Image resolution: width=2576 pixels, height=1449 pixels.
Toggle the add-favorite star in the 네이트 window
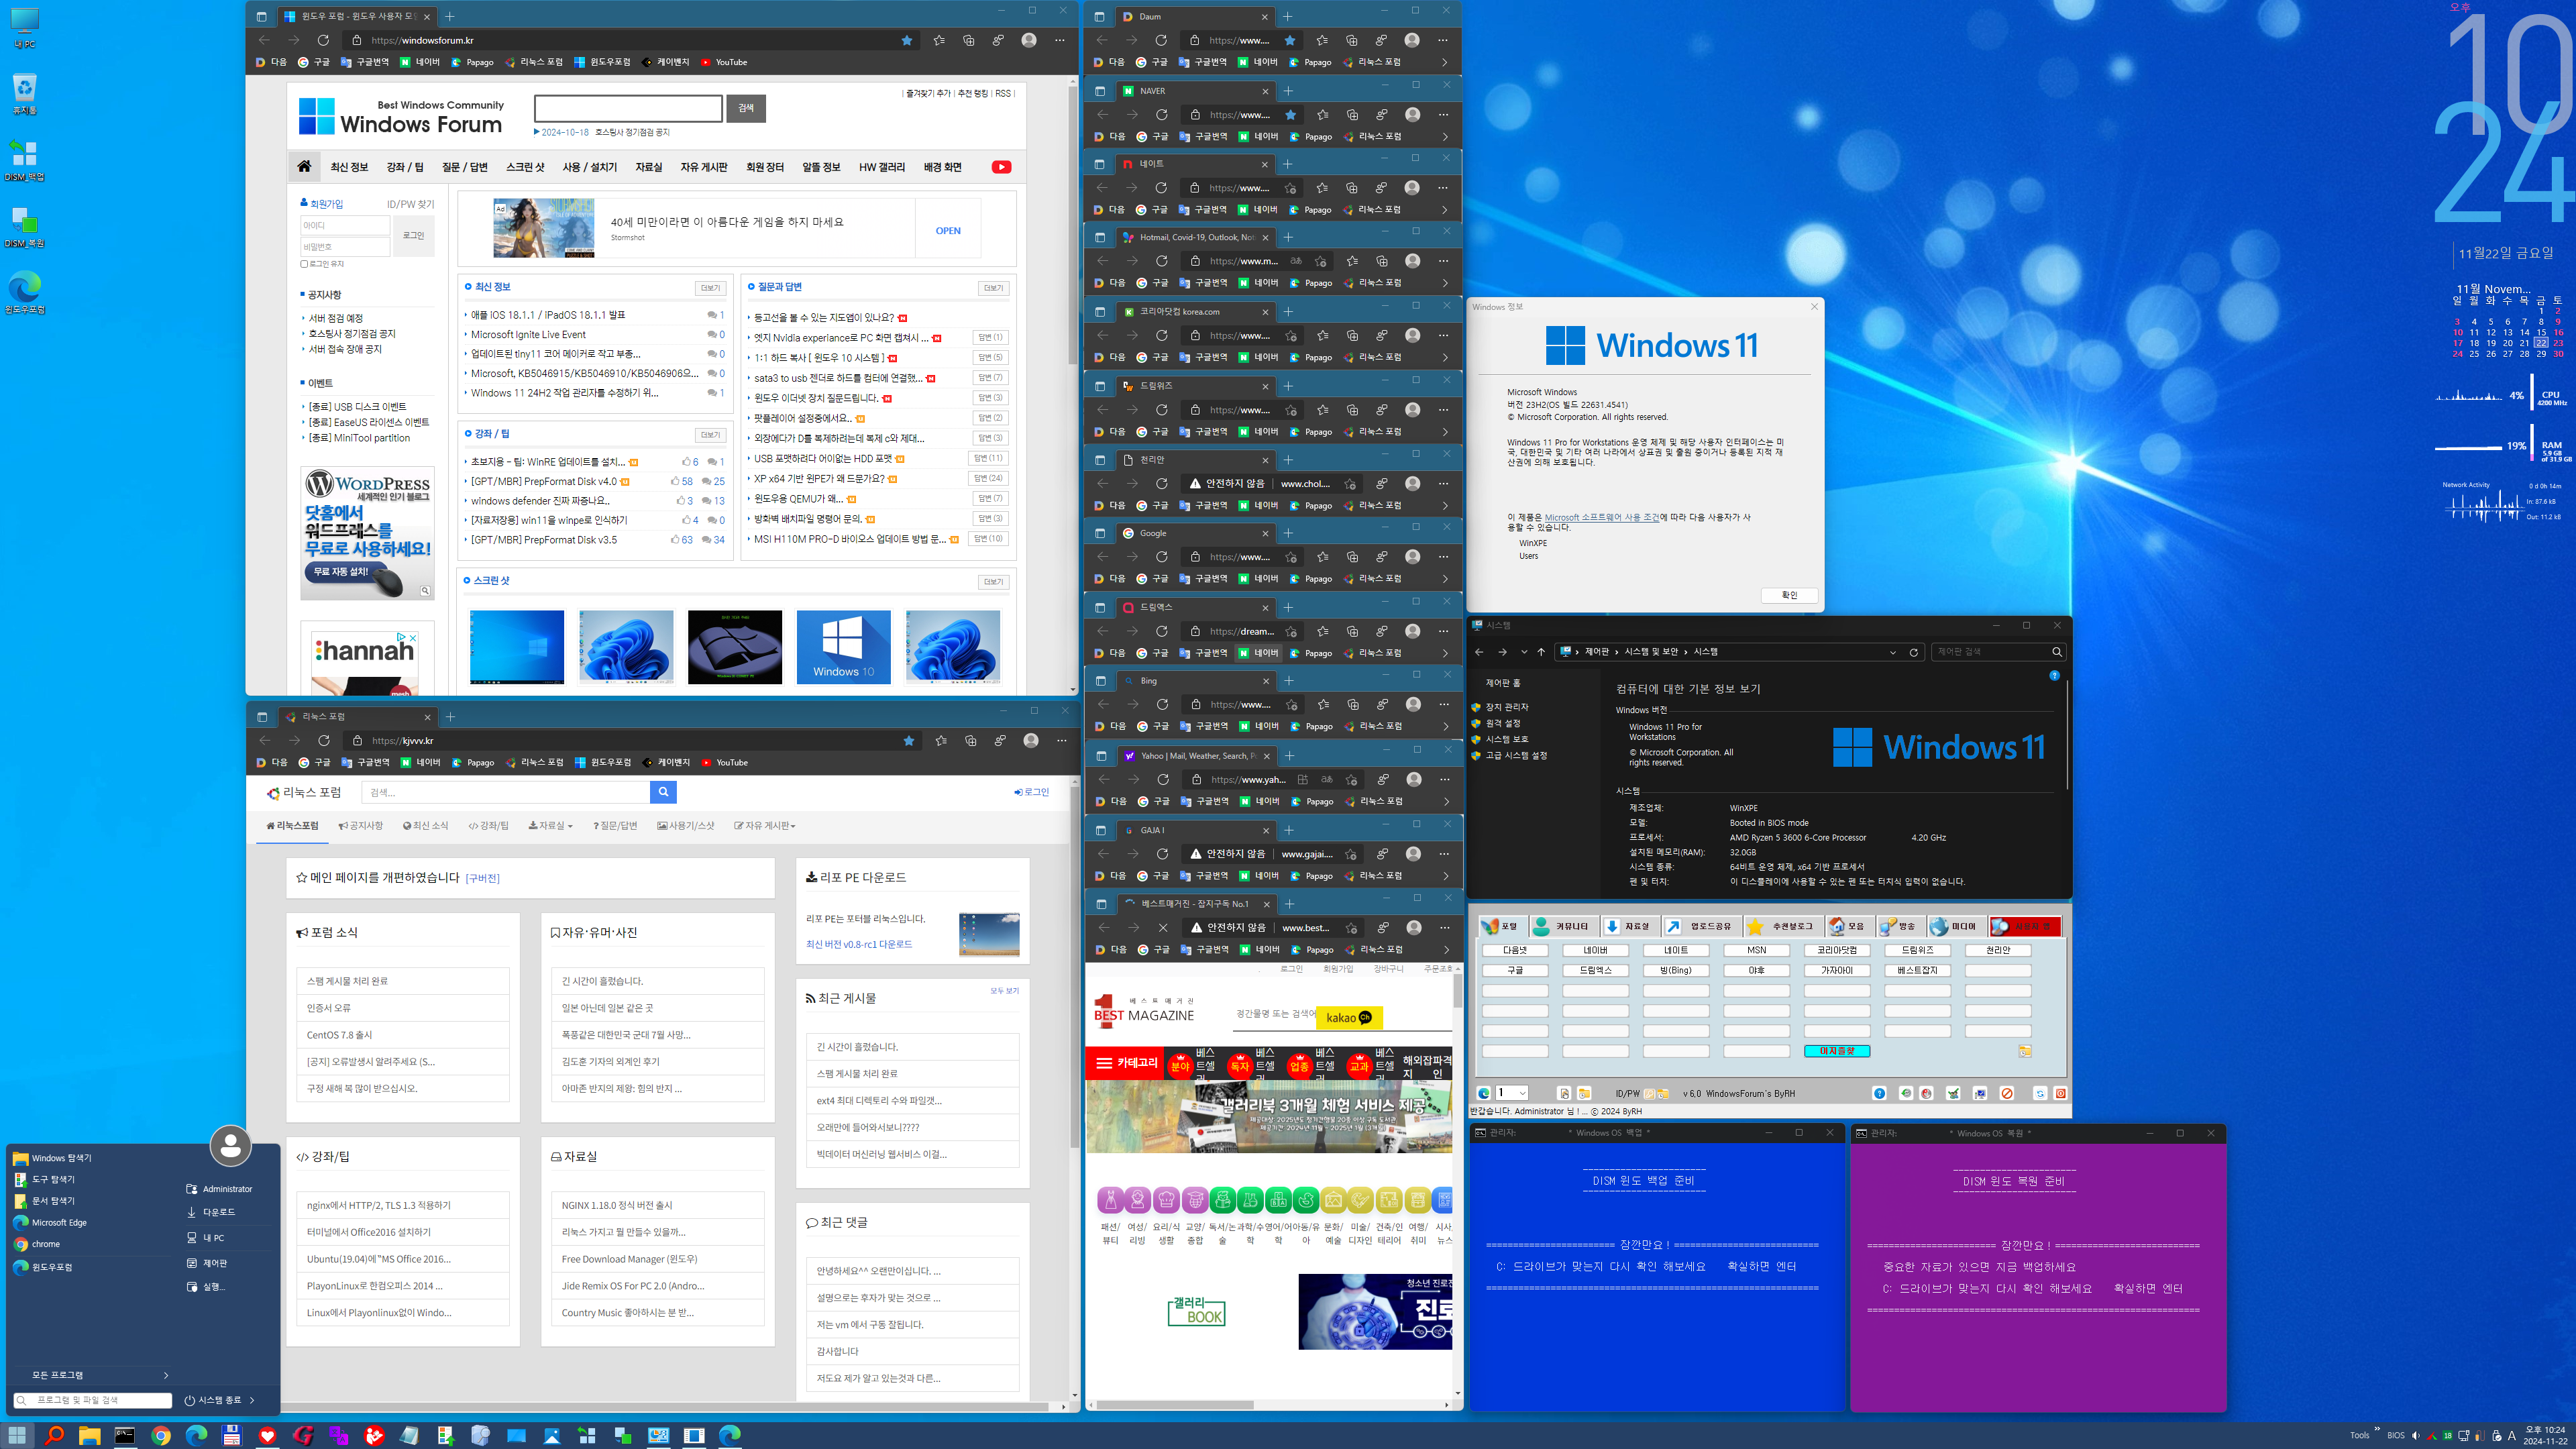point(1290,188)
